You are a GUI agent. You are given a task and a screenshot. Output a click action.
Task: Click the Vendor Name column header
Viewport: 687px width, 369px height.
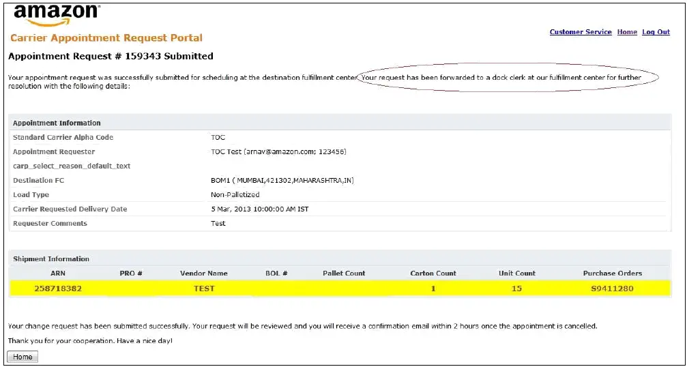(x=204, y=273)
